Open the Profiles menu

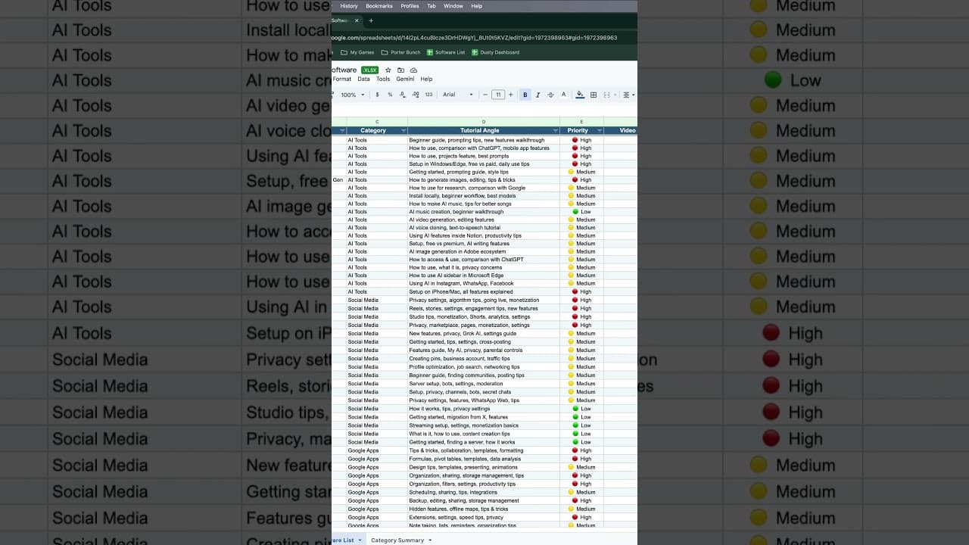tap(410, 6)
